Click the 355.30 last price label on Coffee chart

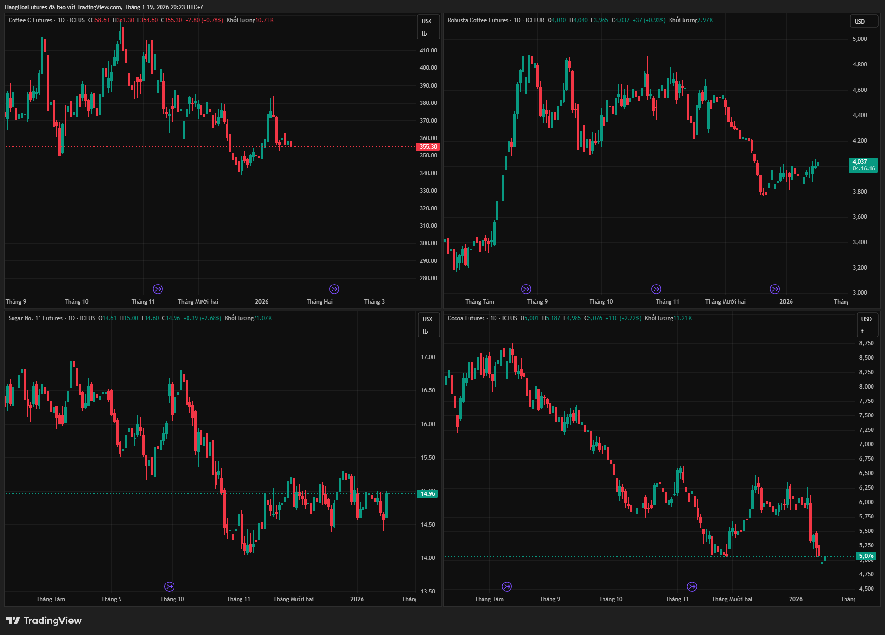click(x=428, y=147)
